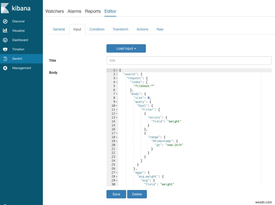Image resolution: width=275 pixels, height=205 pixels.
Task: Open the Discover page from the sidebar
Action: click(x=19, y=21)
